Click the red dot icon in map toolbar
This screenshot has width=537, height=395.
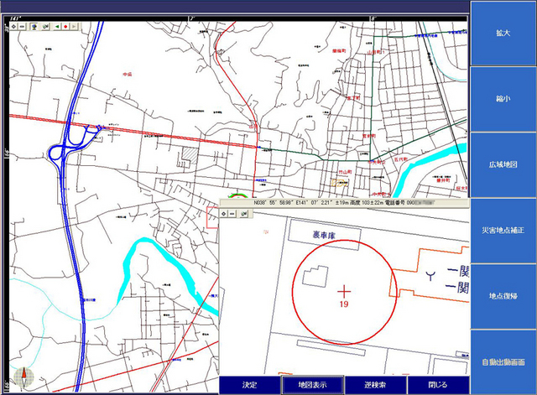tap(65, 26)
